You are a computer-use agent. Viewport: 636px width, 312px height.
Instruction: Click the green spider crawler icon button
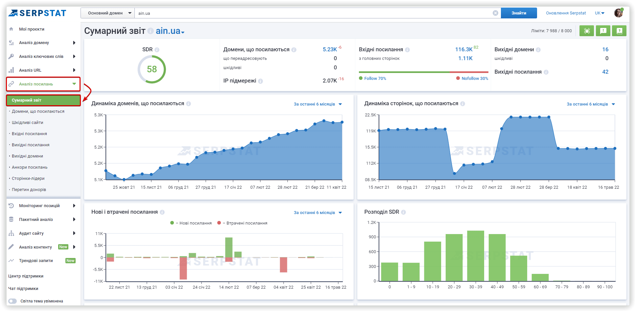587,31
